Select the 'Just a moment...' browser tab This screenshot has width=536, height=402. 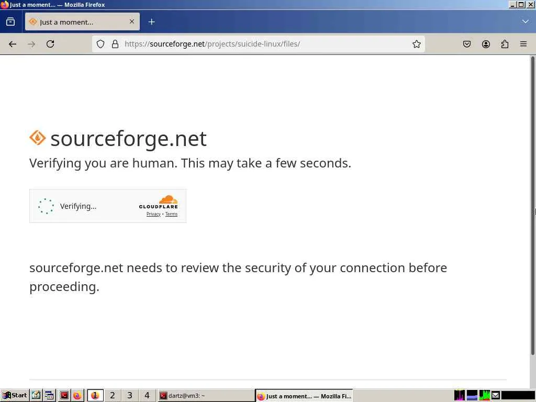(82, 22)
